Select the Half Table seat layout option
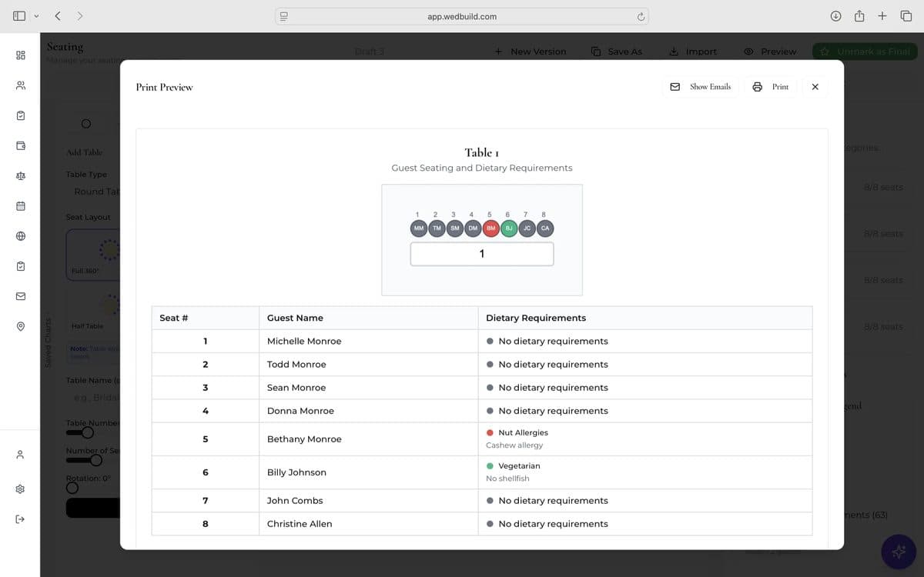The image size is (924, 577). click(93, 309)
